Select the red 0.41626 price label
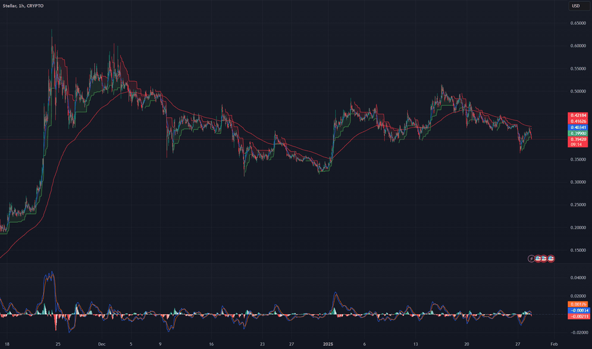The width and height of the screenshot is (592, 349). [578, 121]
